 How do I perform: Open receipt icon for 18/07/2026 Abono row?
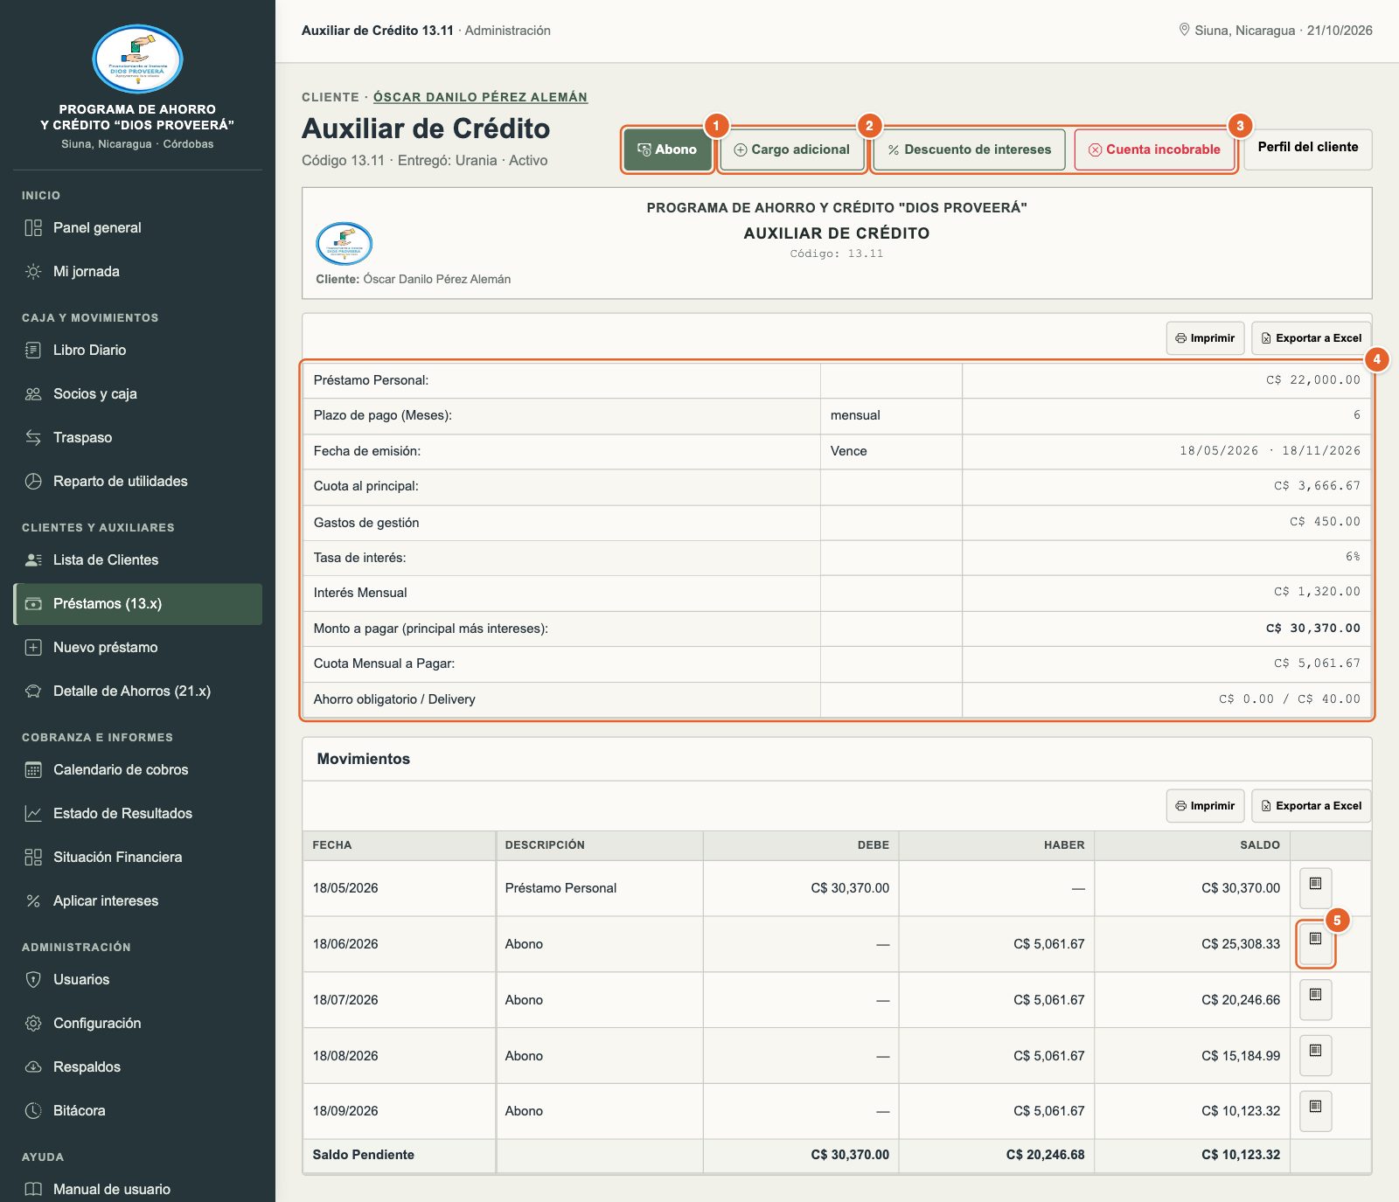1315,999
